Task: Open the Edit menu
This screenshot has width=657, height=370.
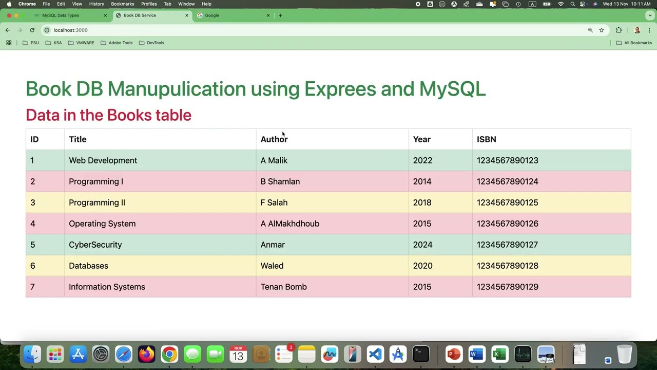Action: 61,4
